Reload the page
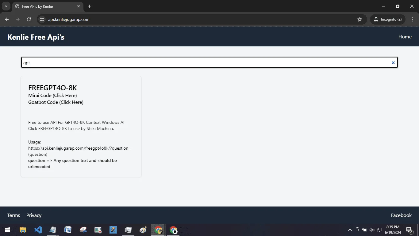 tap(29, 19)
